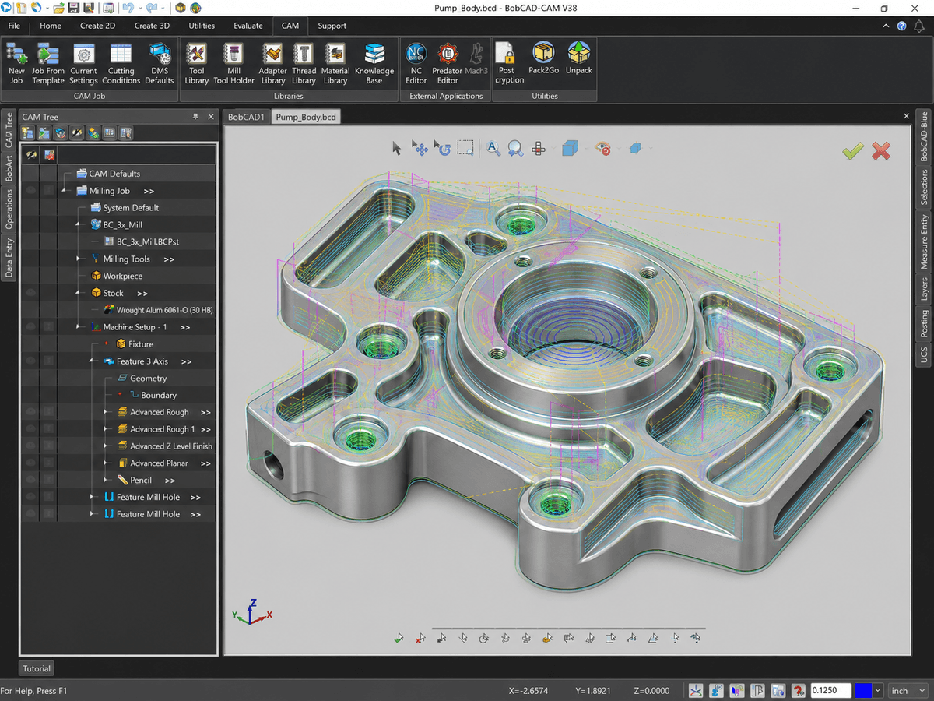Screen dimensions: 934x701
Task: Open the Thread Library
Action: pyautogui.click(x=304, y=63)
